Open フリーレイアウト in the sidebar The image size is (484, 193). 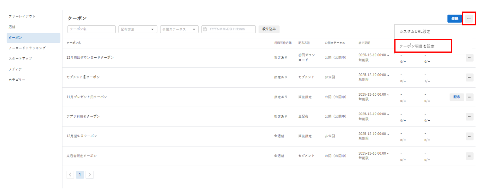coord(33,17)
